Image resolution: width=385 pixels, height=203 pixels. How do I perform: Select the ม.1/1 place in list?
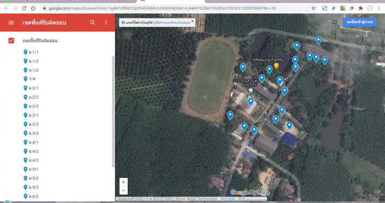(x=34, y=52)
